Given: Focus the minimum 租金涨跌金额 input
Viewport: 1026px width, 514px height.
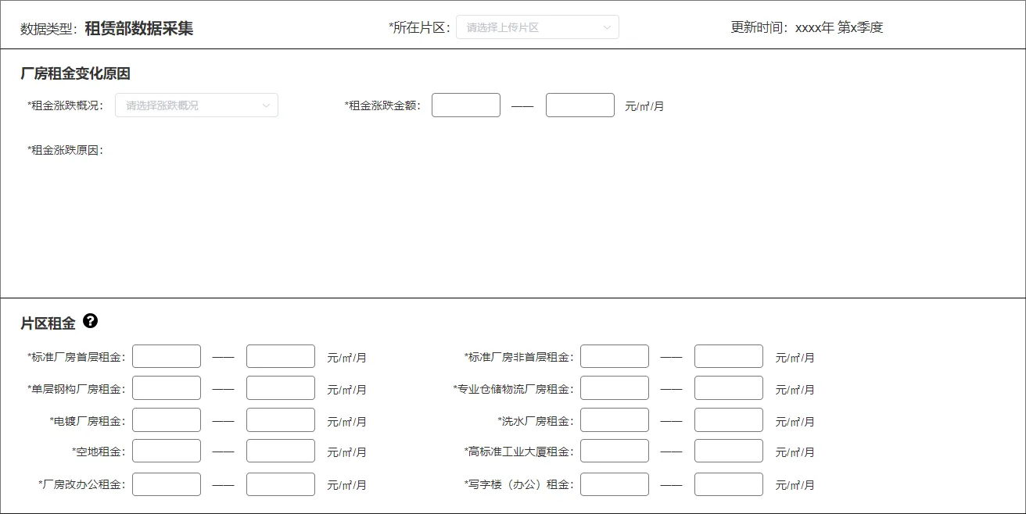Looking at the screenshot, I should pos(466,105).
